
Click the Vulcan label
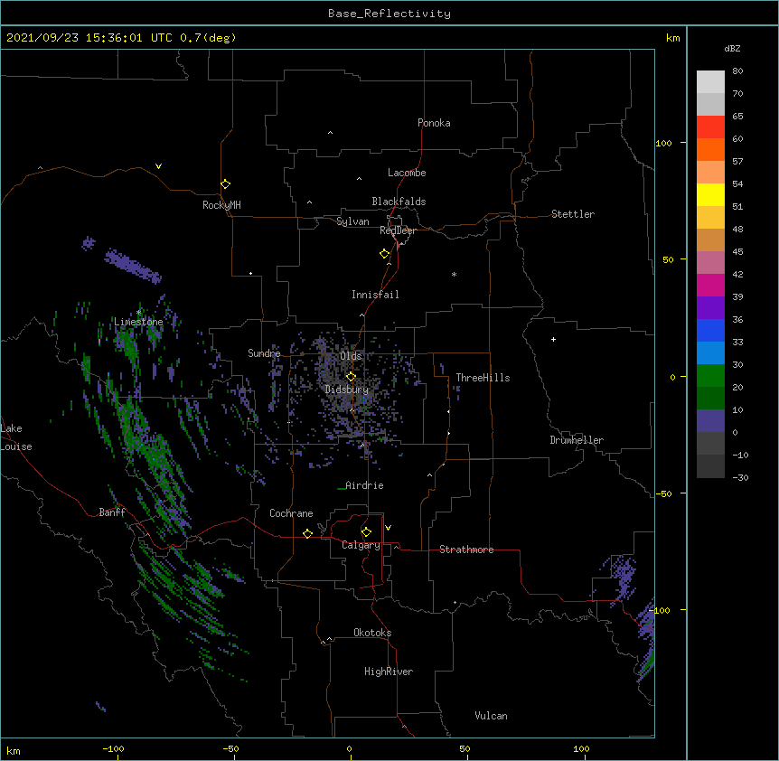pos(491,716)
